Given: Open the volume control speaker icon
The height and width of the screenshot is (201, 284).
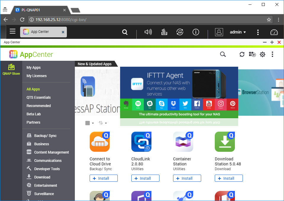Looking at the screenshot, I should pos(148,32).
